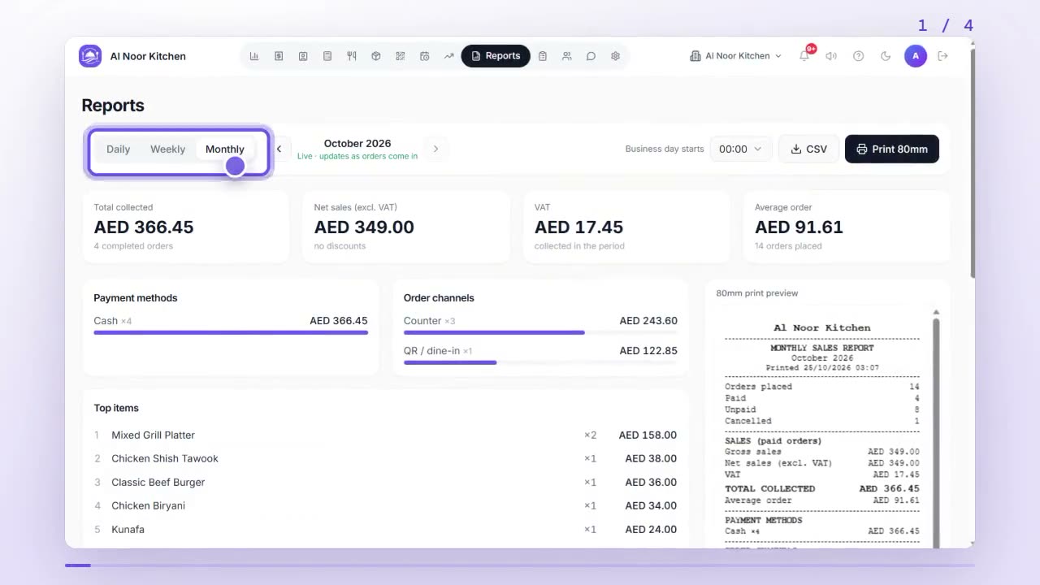
Task: Open the settings gear icon
Action: [615, 56]
